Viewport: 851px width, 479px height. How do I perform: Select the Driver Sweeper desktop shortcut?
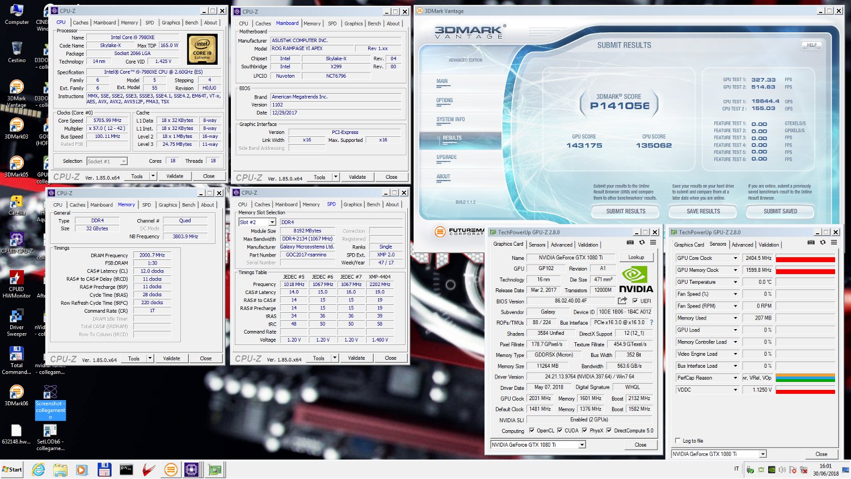[16, 323]
